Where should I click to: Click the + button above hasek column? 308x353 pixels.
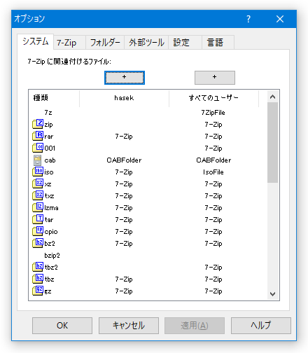click(x=125, y=78)
